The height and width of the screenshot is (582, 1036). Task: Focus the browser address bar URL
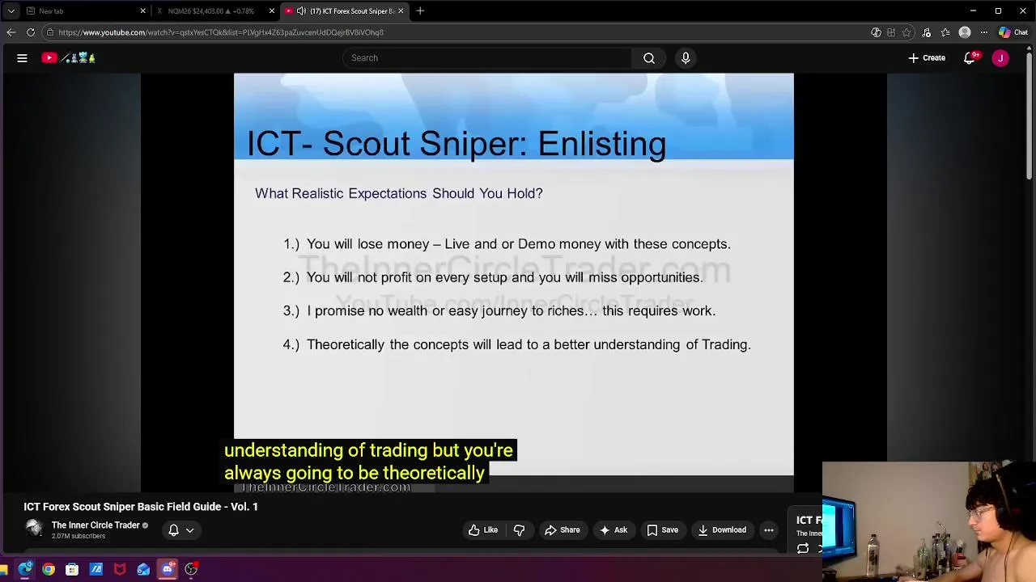click(x=221, y=32)
